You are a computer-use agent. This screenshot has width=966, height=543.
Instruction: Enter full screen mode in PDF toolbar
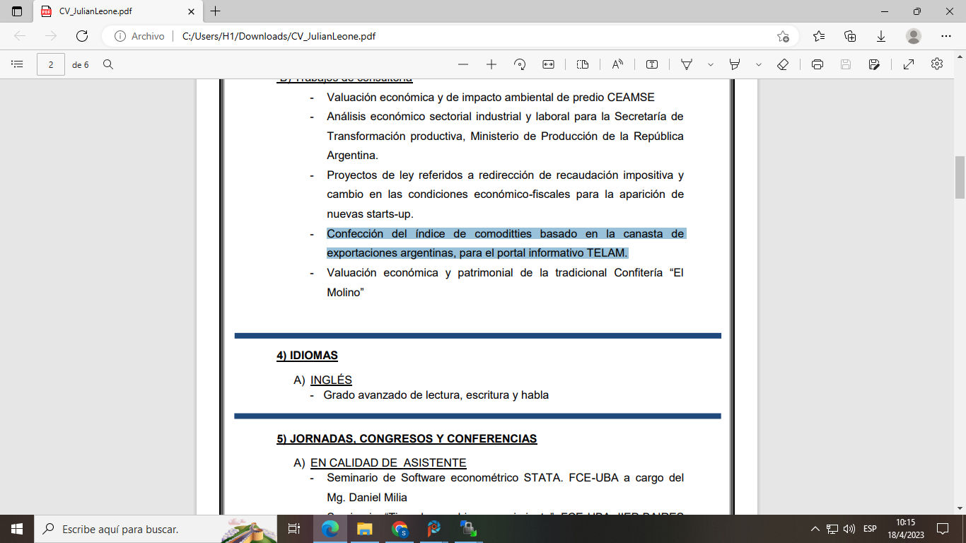click(x=909, y=64)
